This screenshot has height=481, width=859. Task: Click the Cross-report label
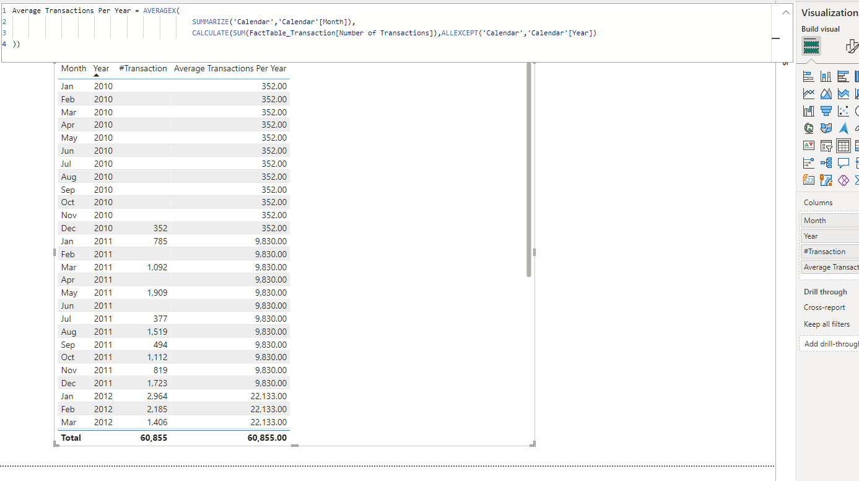(824, 307)
